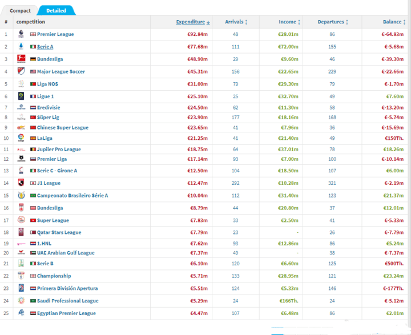Open the Major League Soccer link
Screen dimensions: 411x335
pyautogui.click(x=61, y=71)
